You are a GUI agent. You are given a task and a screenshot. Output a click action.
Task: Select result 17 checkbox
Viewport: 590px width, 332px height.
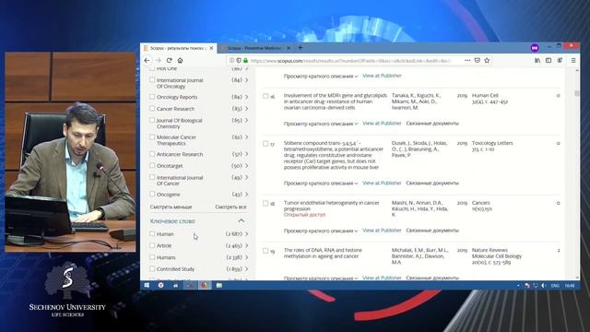click(x=265, y=144)
